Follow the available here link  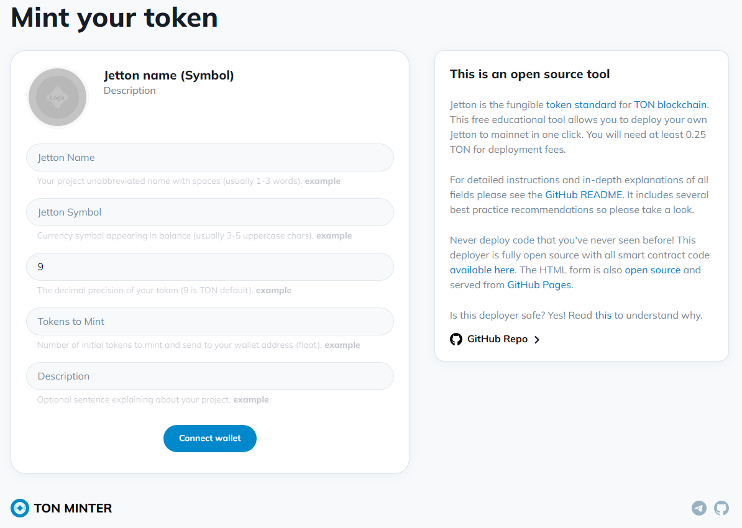pos(482,270)
